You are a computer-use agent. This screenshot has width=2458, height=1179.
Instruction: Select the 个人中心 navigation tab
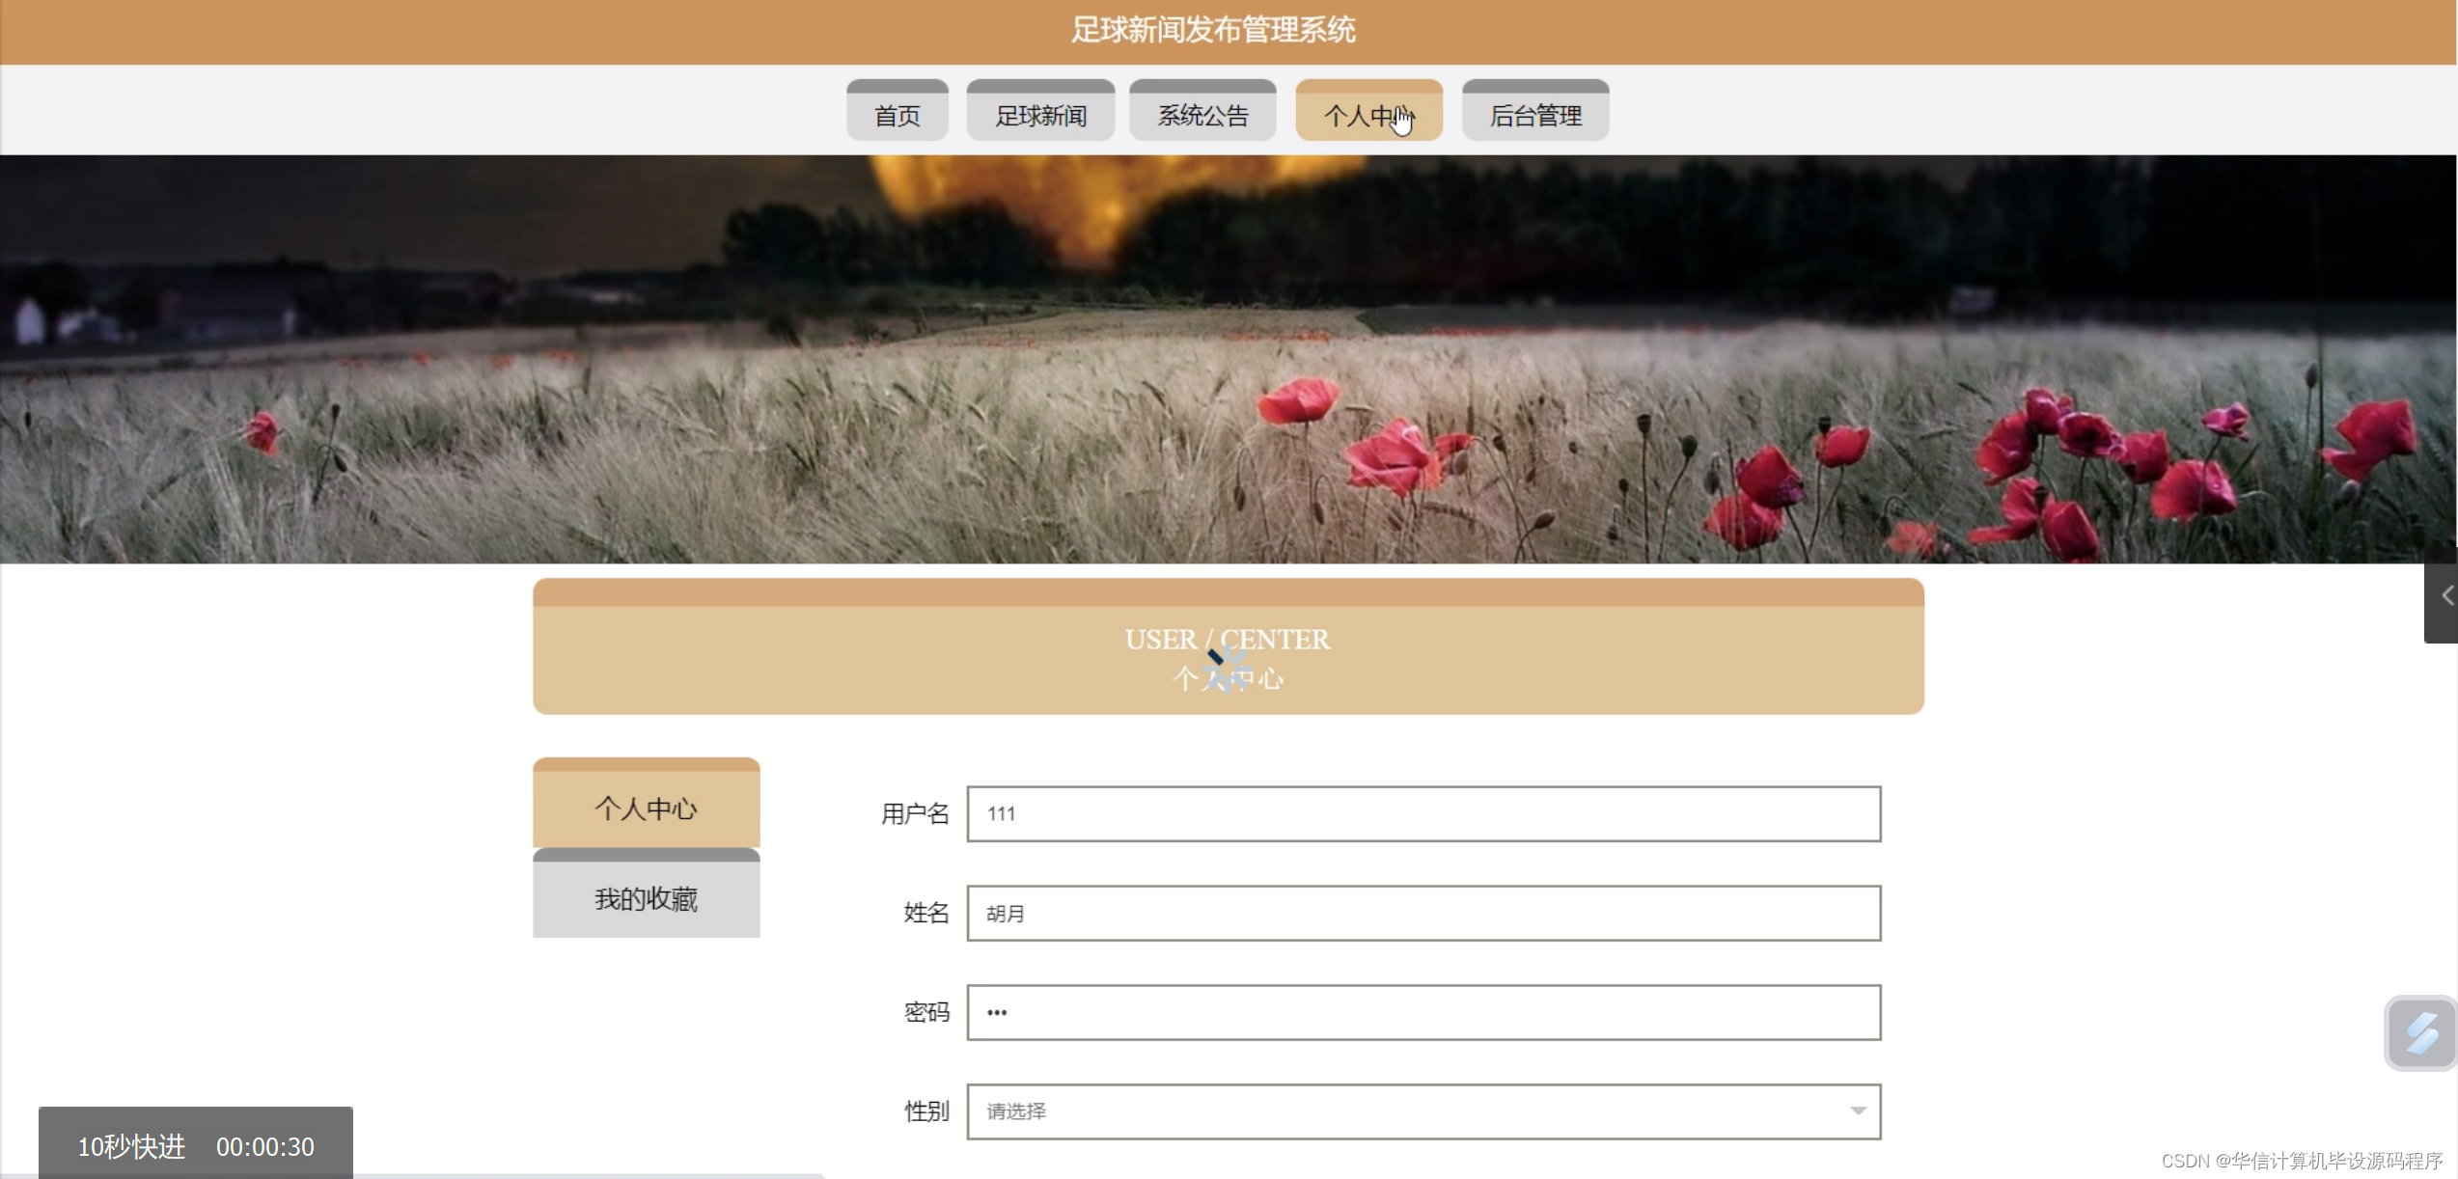click(x=1367, y=115)
